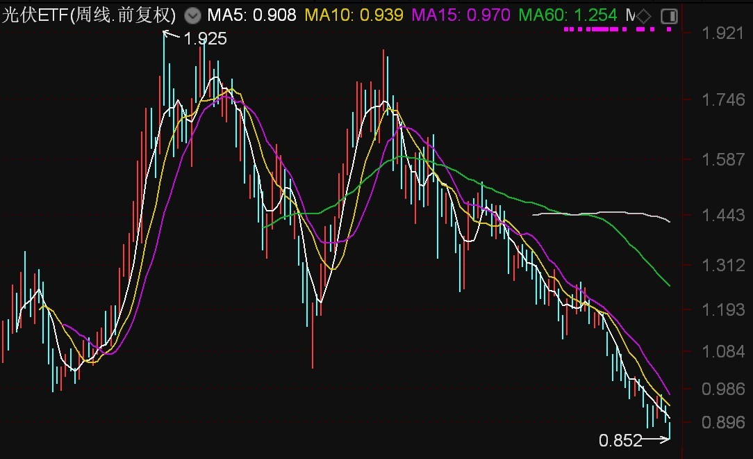
Task: Click the 光伏ETF(周线.前复权) chart title
Action: (x=89, y=15)
